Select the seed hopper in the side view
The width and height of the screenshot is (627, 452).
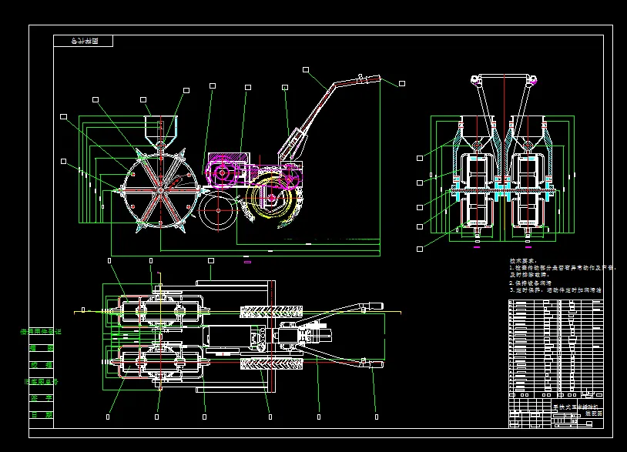(161, 130)
